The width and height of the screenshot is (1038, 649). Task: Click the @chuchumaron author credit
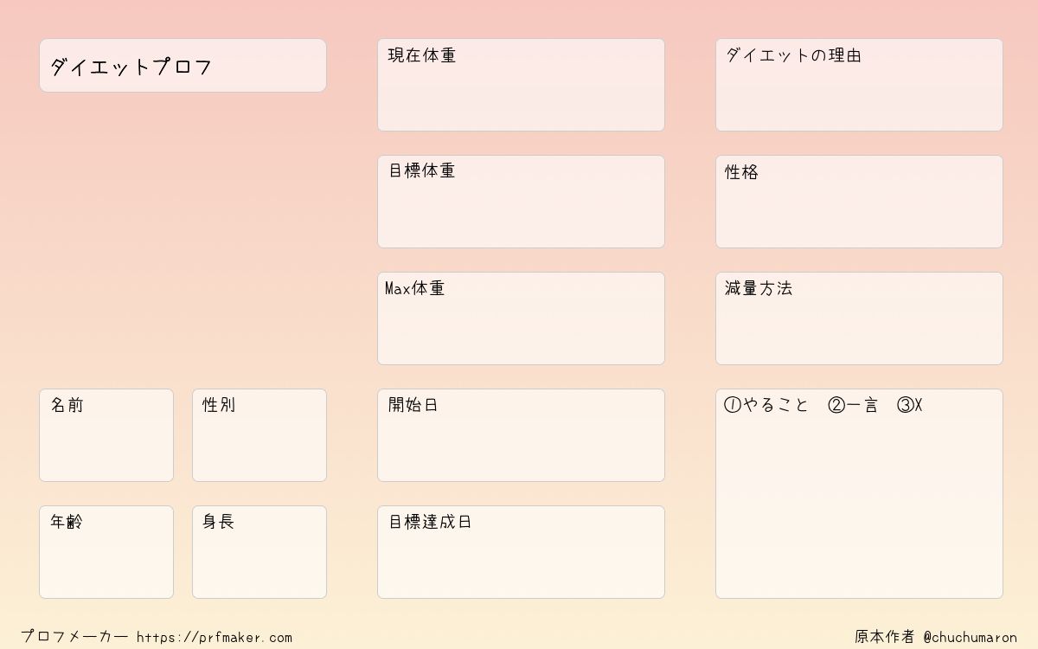click(x=970, y=637)
